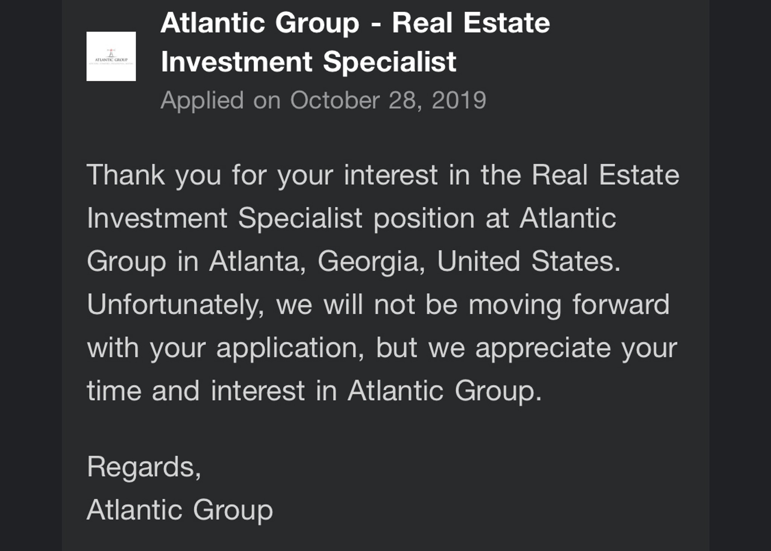Click the word 'forward' in the rejection message
771x551 pixels.
tap(621, 304)
